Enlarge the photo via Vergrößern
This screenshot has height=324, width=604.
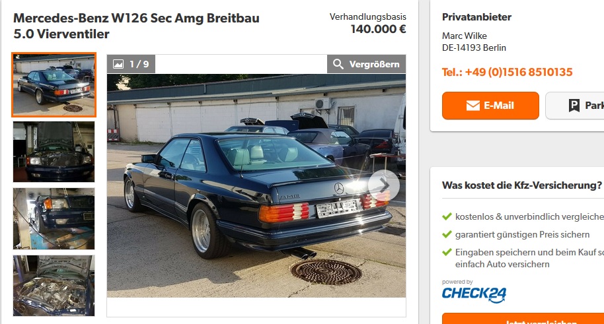tap(366, 64)
